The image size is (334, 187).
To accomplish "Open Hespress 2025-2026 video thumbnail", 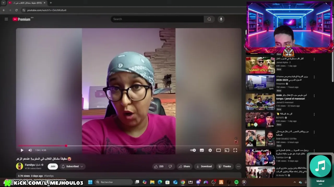I will coord(260,83).
